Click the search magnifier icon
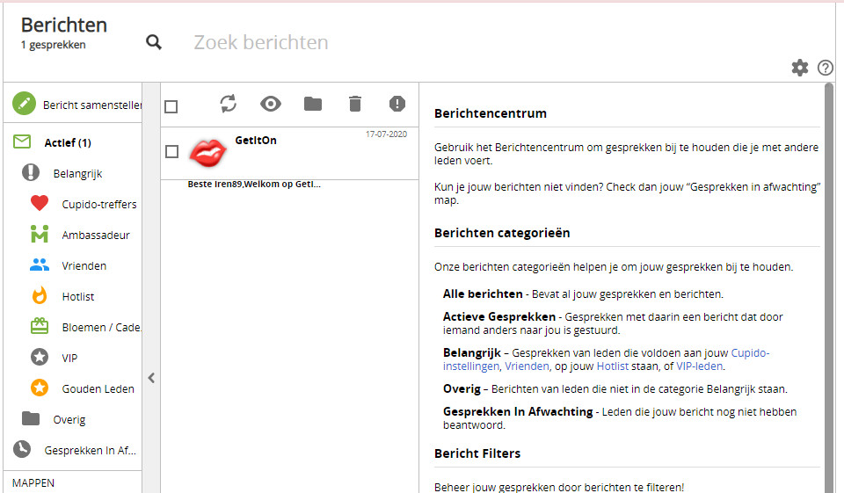844x493 pixels. point(154,42)
